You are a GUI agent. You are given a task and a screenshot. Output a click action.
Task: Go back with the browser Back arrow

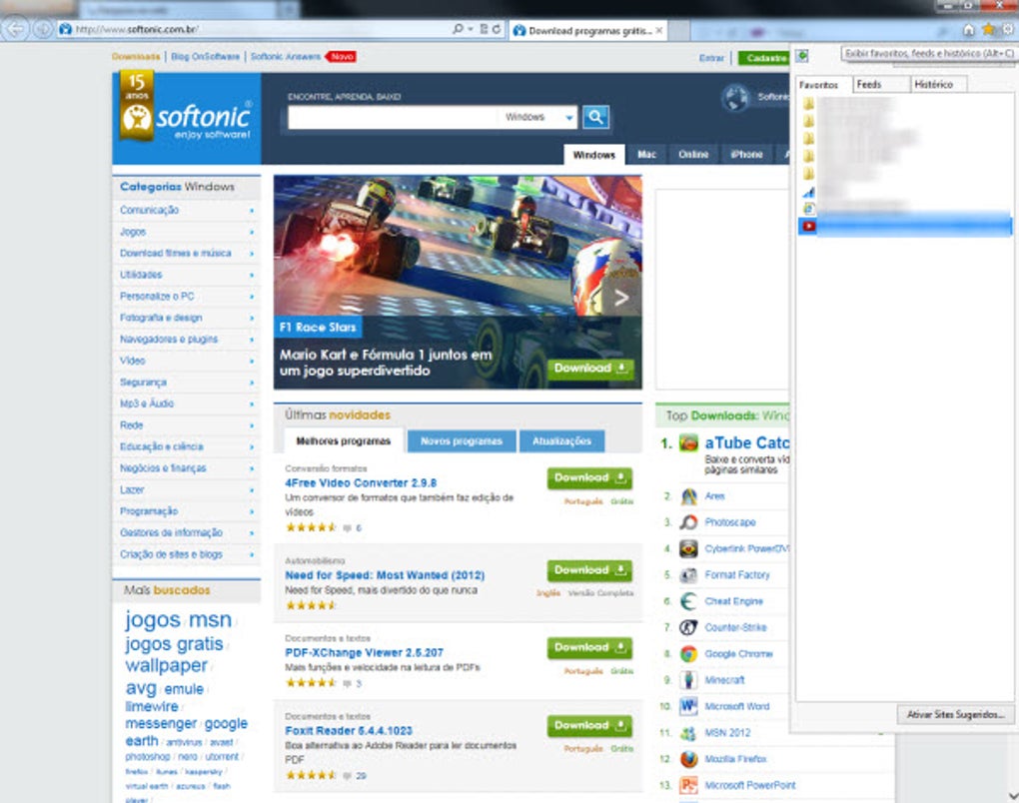click(16, 29)
